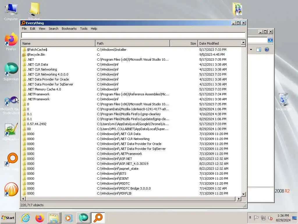Screen dimensions: 298x224
Task: Open Windows Explorer from the taskbar
Action: pos(54,218)
